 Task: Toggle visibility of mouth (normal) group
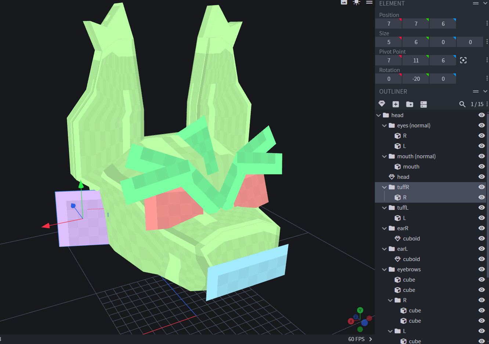(x=482, y=156)
